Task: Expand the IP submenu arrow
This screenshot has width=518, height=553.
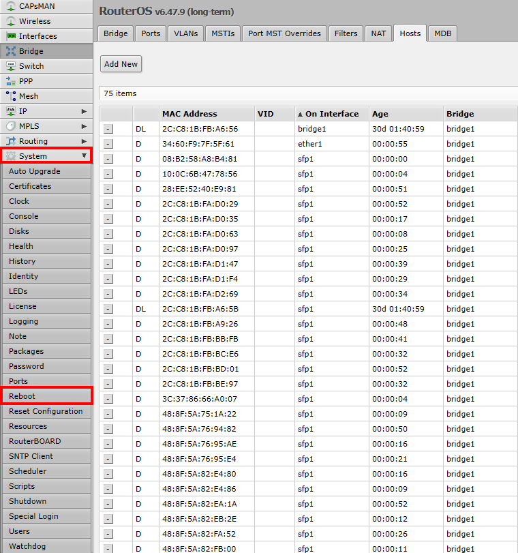Action: click(84, 111)
